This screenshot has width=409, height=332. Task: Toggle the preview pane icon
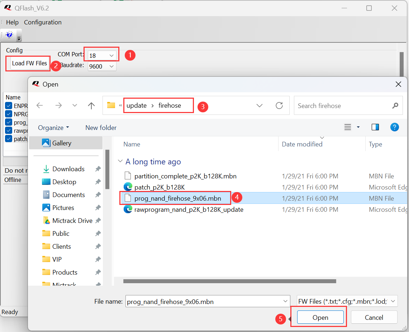375,127
